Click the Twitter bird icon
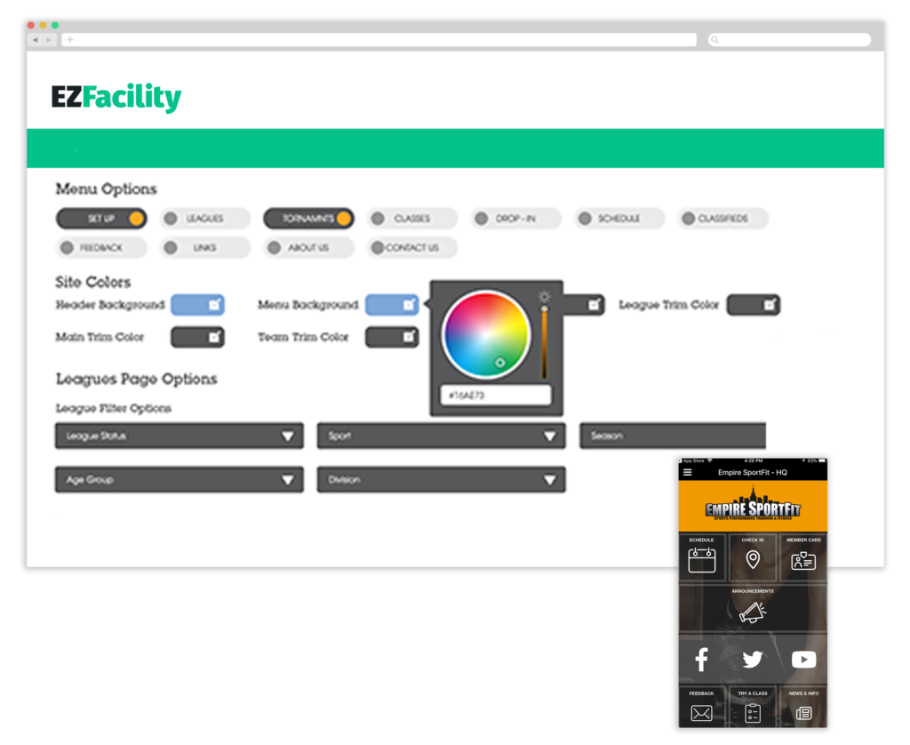 coord(753,660)
